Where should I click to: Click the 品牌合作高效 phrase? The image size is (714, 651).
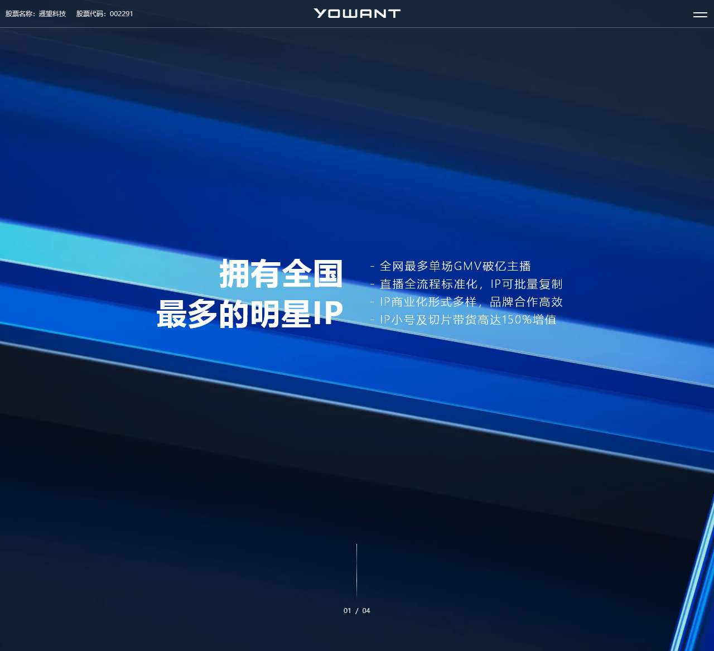click(526, 302)
